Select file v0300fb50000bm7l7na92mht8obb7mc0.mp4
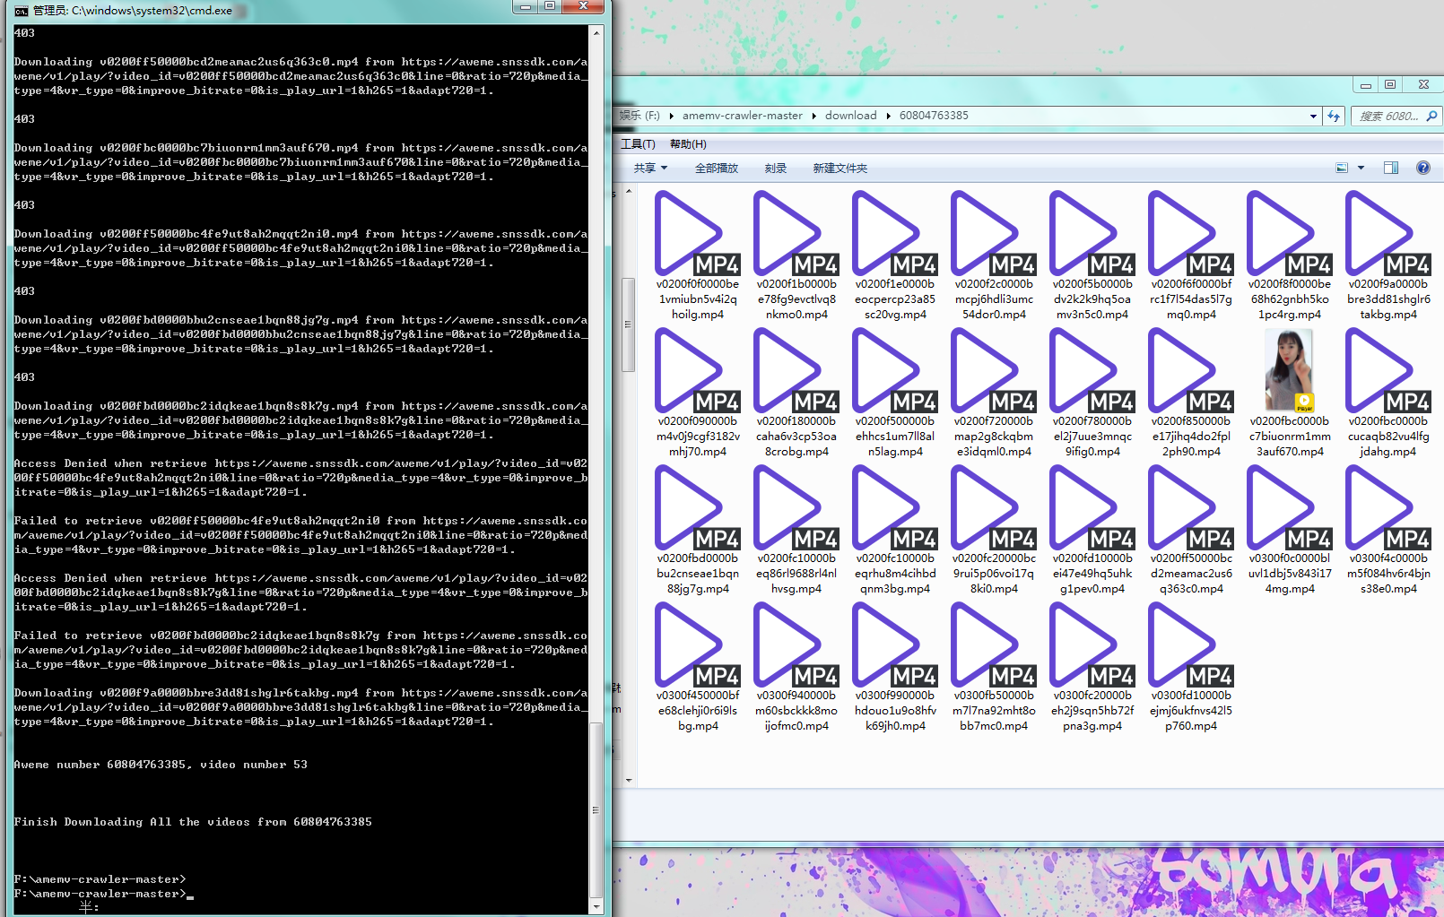Image resolution: width=1444 pixels, height=917 pixels. pos(994,667)
